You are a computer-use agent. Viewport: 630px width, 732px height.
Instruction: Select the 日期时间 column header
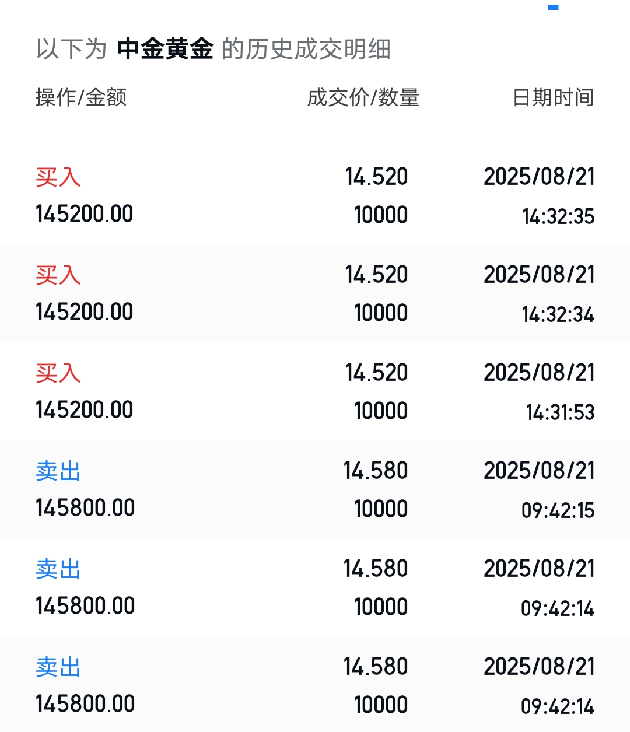coord(554,97)
